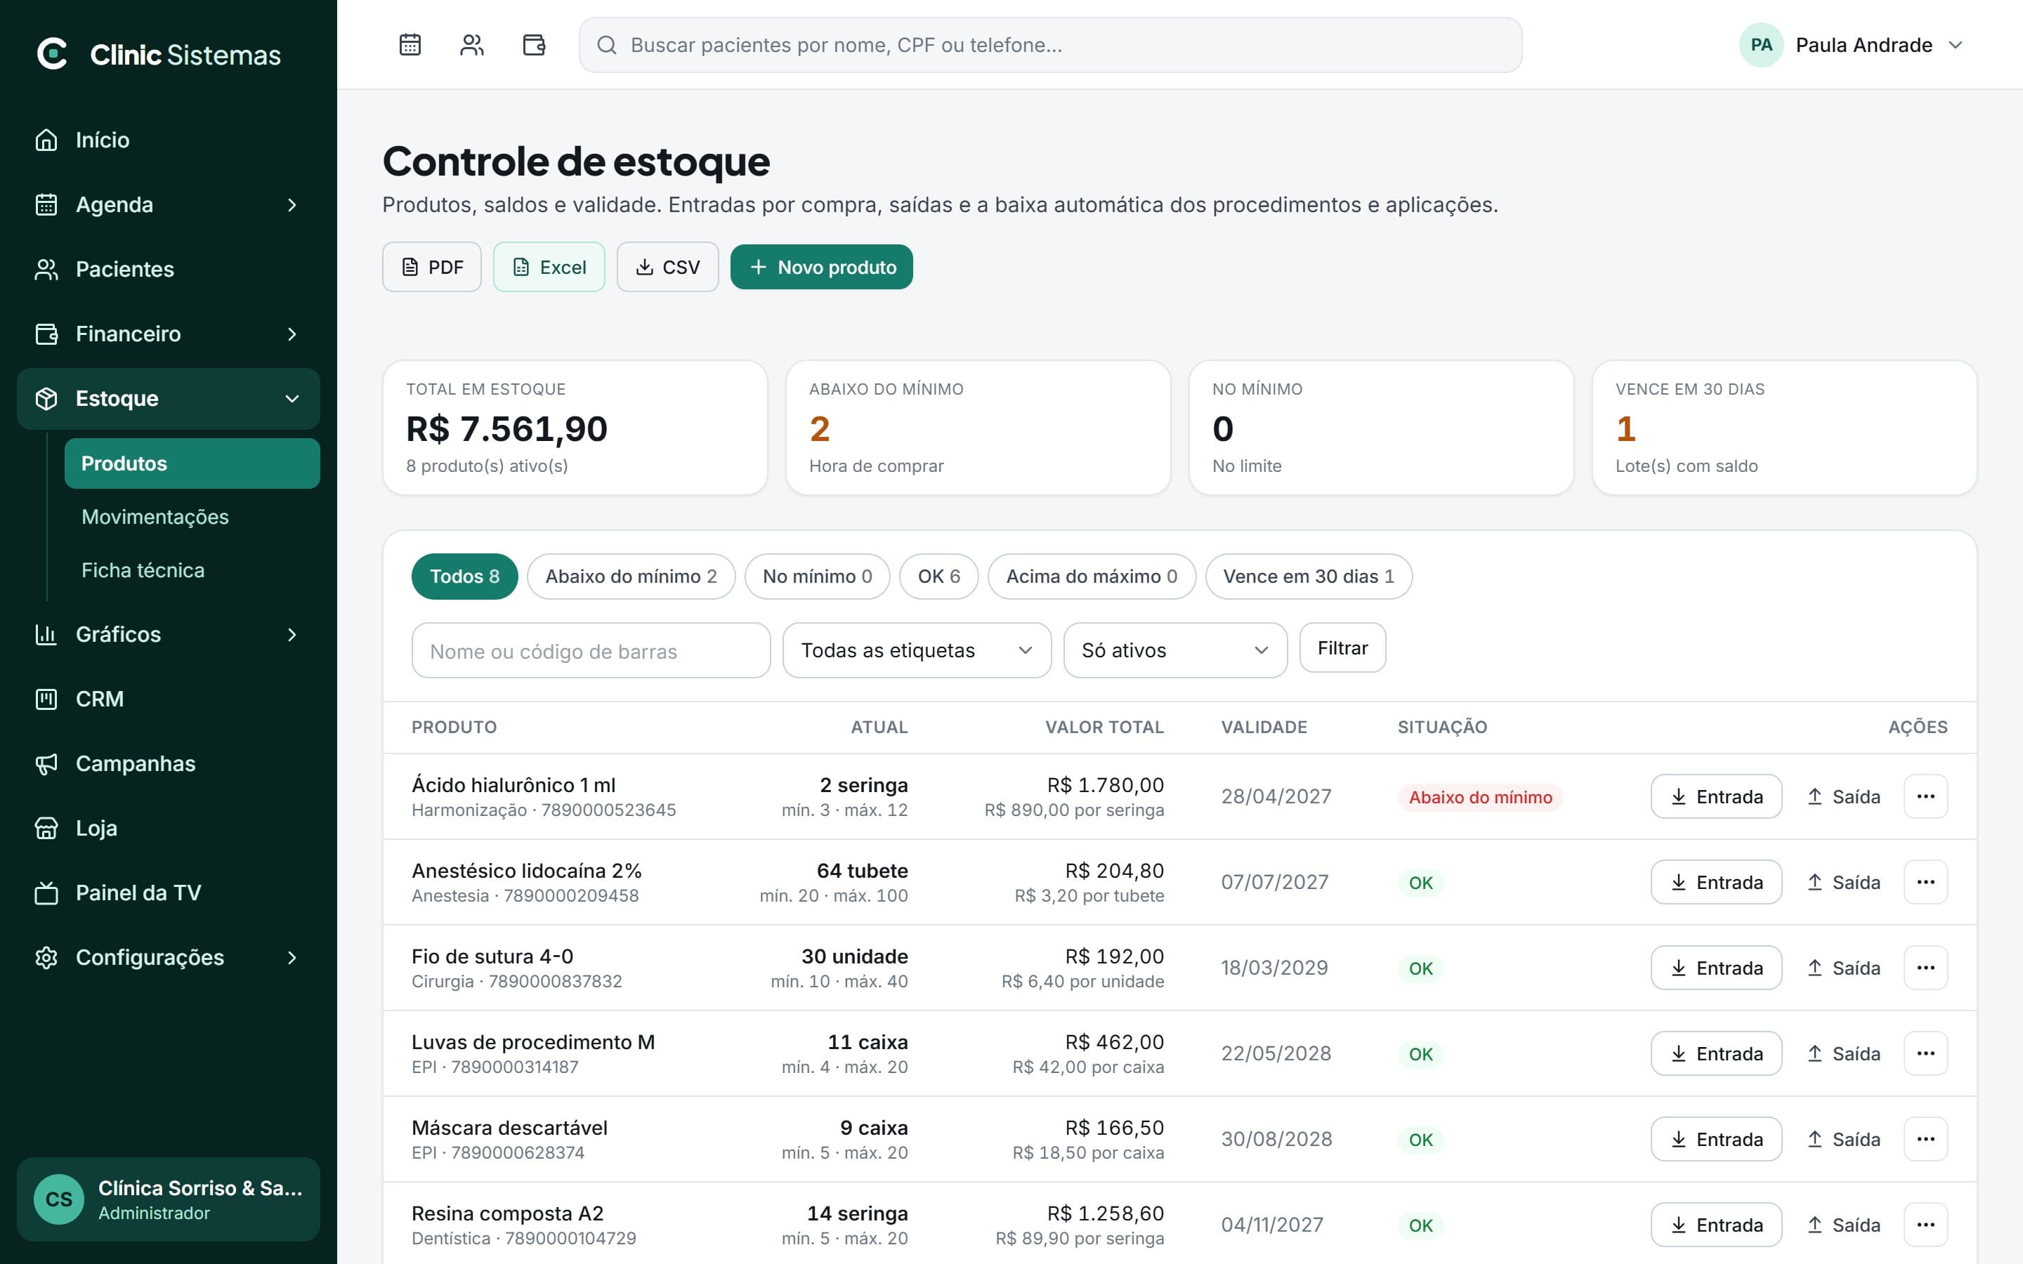The width and height of the screenshot is (2023, 1264).
Task: Focus the patient search field
Action: click(x=1050, y=45)
